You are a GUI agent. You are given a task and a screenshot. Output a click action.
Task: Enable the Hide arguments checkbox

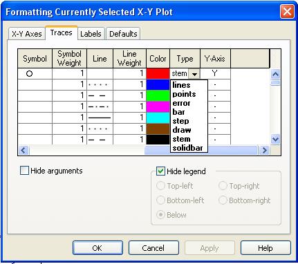(24, 171)
